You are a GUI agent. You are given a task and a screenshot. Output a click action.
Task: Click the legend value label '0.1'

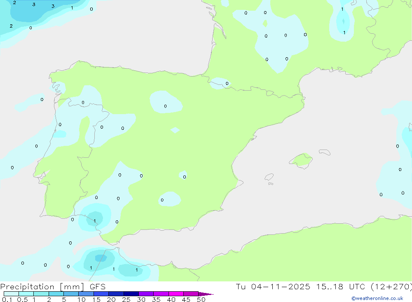(7, 300)
